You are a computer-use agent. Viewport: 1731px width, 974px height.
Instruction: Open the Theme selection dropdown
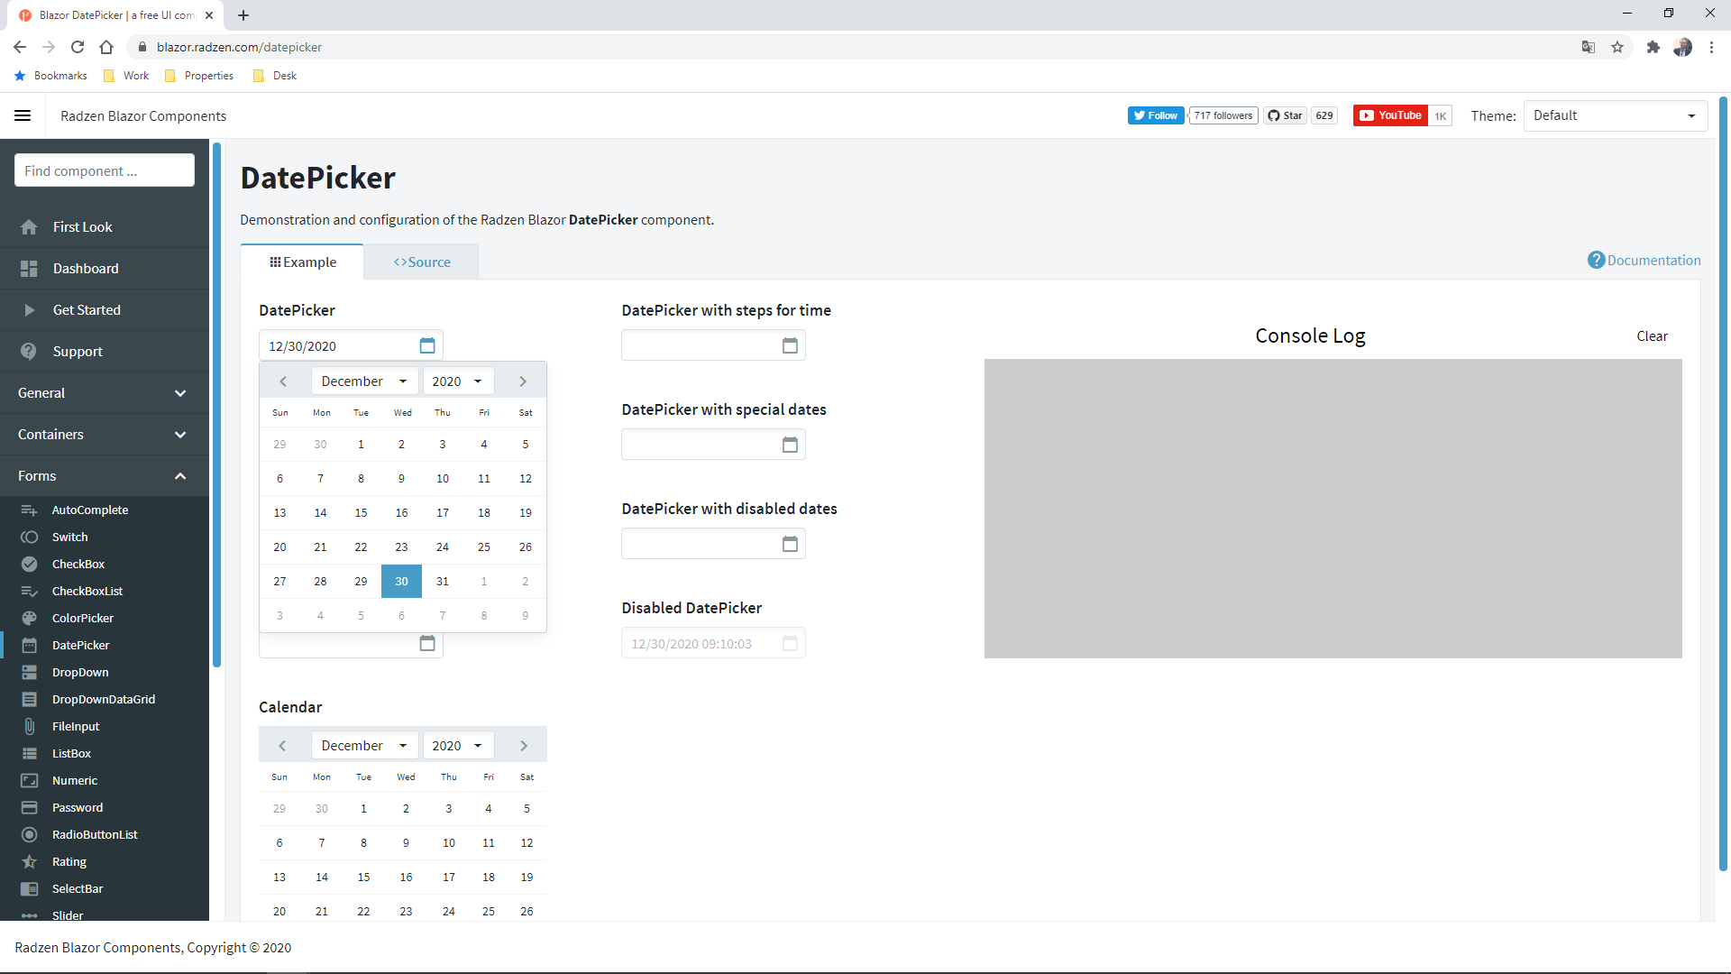coord(1614,115)
